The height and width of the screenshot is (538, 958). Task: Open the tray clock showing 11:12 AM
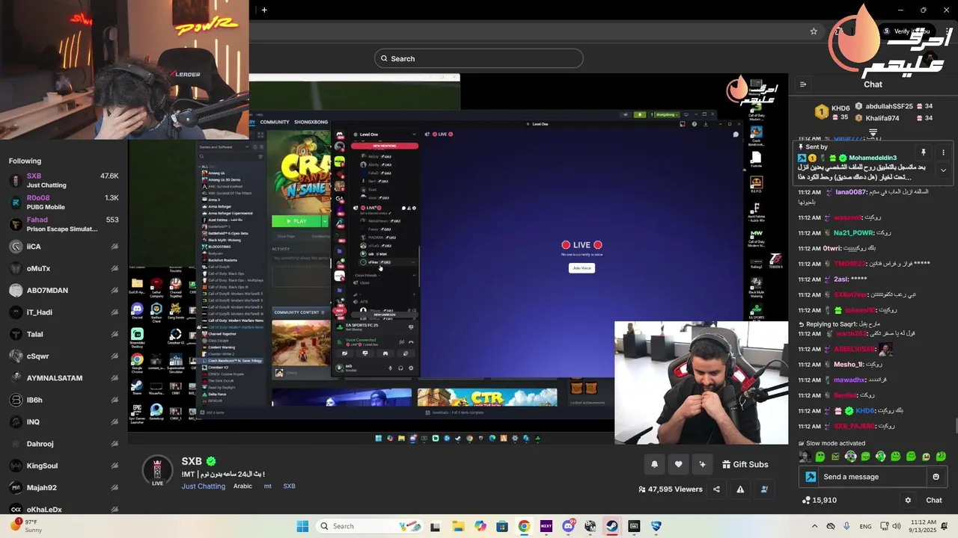[924, 526]
